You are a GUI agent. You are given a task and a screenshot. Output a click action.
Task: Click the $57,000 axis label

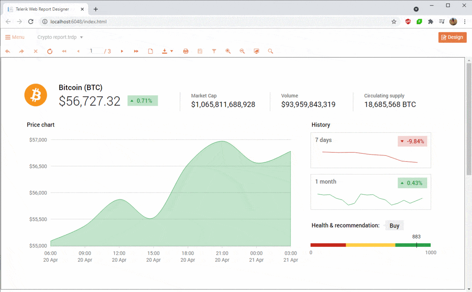coord(38,140)
